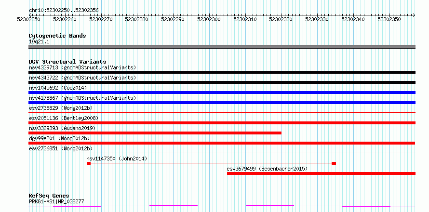This screenshot has width=429, height=212.
Task: Click the 10q21.1 band label
Action: pos(39,42)
